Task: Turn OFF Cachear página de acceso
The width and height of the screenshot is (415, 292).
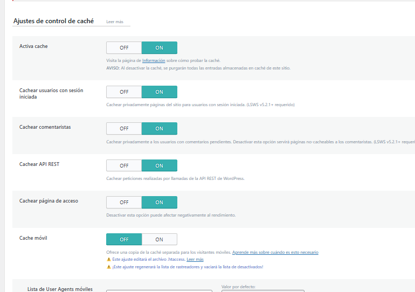Action: point(124,203)
